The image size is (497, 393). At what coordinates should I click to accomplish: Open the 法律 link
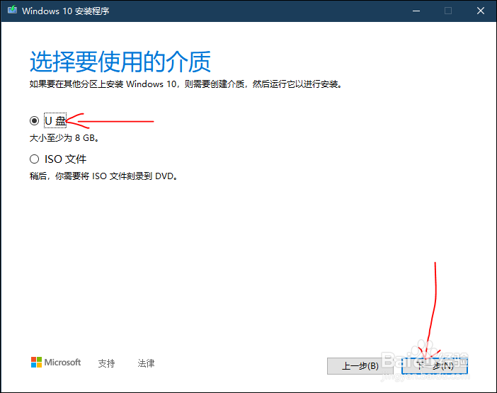146,363
